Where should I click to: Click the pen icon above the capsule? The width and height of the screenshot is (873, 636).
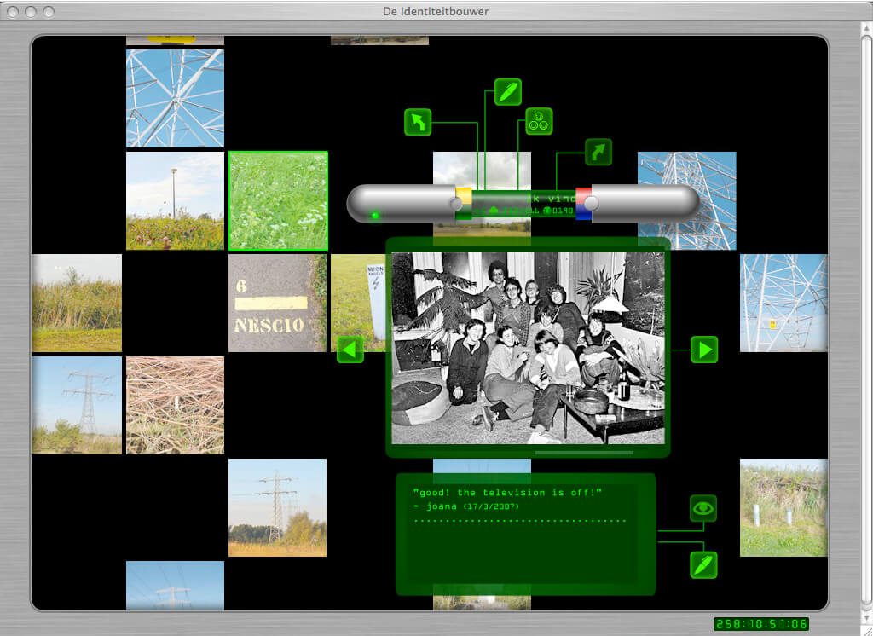(508, 92)
